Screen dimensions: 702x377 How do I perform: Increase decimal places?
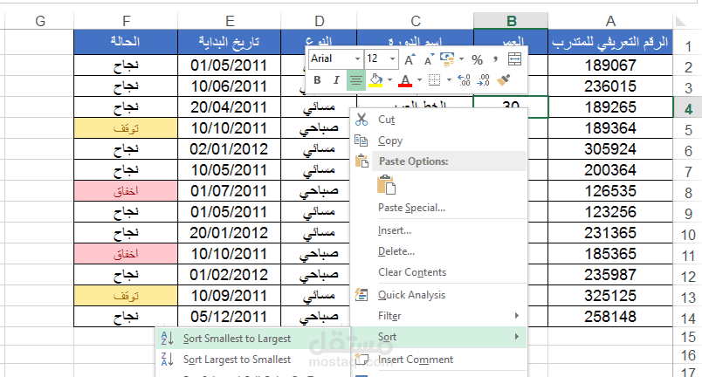coord(464,80)
